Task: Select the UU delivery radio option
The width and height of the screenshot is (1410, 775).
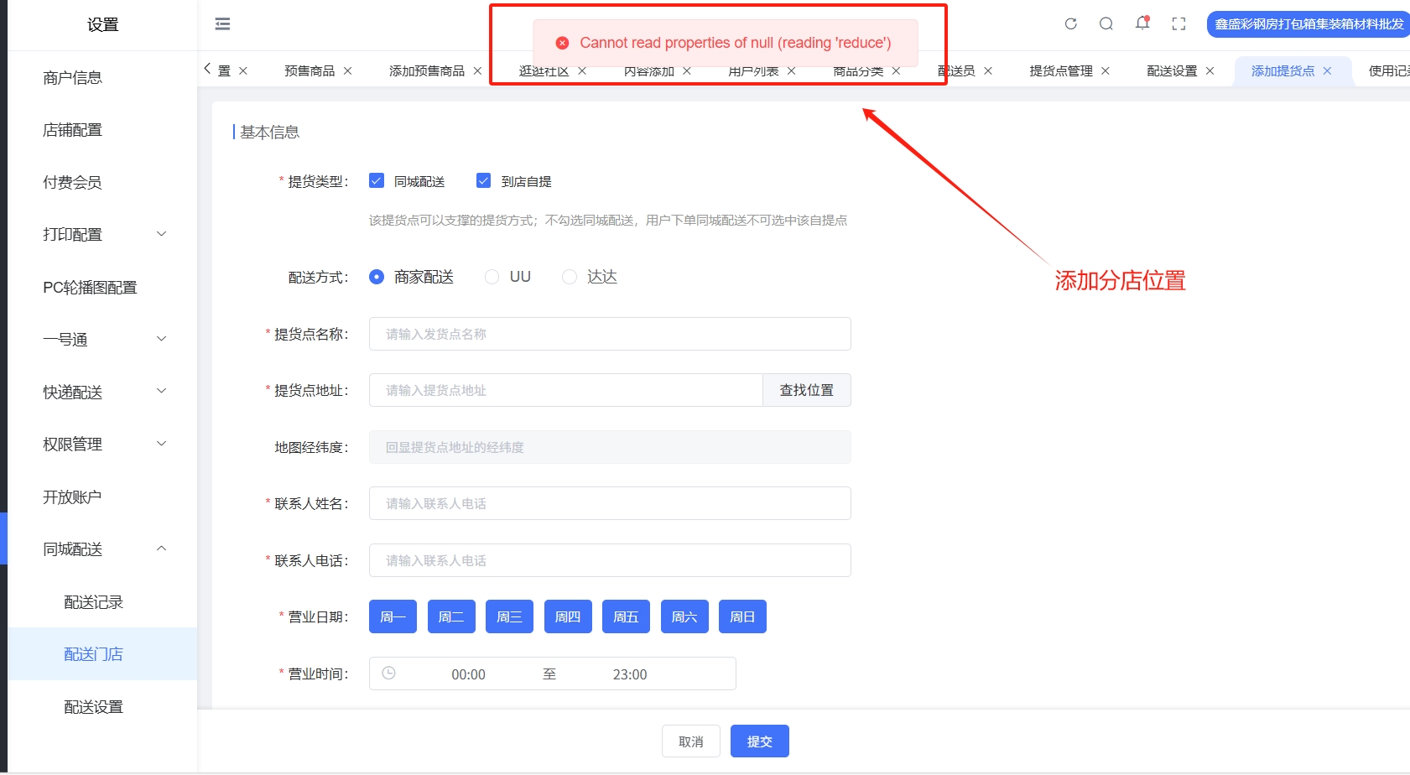Action: tap(492, 277)
